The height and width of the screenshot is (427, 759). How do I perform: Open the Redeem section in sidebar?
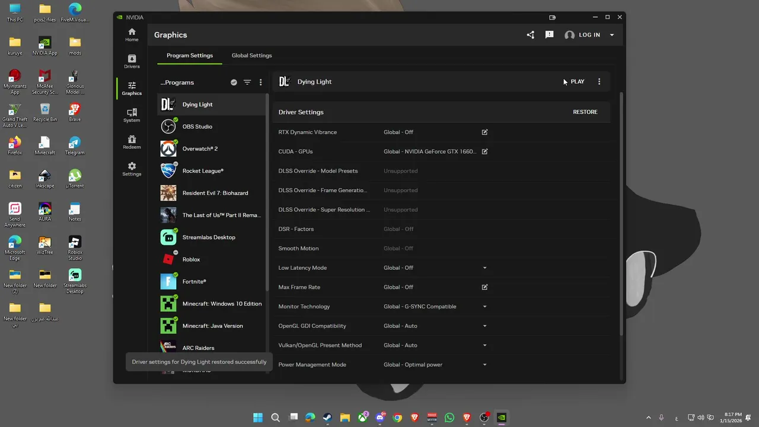coord(132,142)
